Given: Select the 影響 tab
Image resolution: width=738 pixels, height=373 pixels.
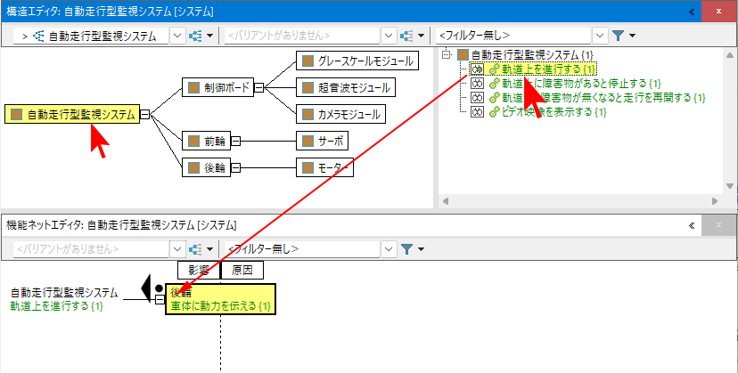Looking at the screenshot, I should click(198, 271).
